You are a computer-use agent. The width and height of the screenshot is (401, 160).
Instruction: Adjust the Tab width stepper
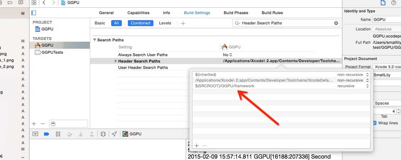[x=399, y=111]
